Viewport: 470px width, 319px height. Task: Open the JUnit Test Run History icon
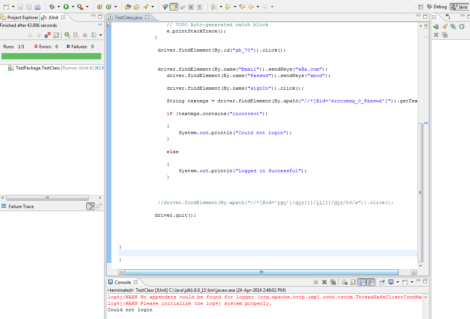click(x=93, y=35)
